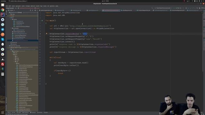Click the yellow intention bulb in the gutter
Screen dimensions: 205x115
coord(46,34)
